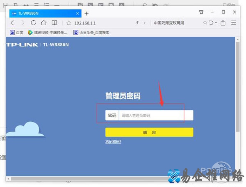Open the shopping bag icon

tap(223, 23)
